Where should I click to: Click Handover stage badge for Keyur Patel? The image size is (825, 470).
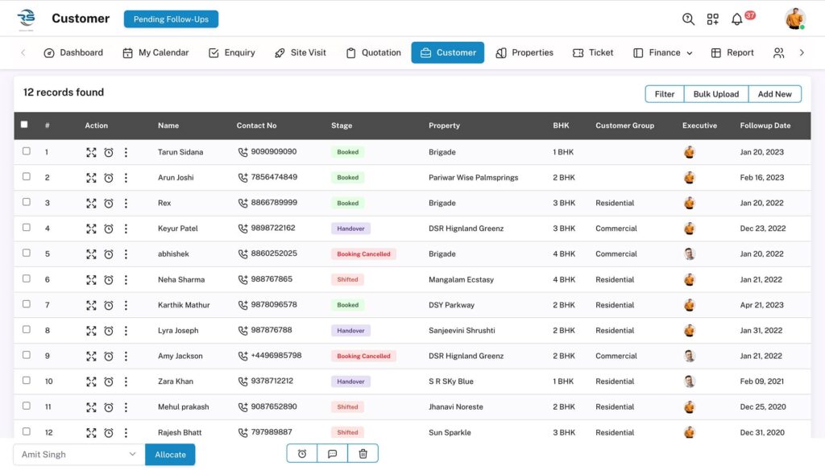tap(351, 229)
